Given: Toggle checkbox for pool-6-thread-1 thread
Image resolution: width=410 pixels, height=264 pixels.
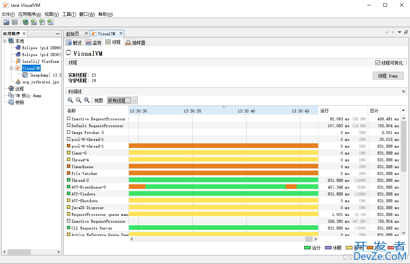Looking at the screenshot, I should tap(68, 146).
